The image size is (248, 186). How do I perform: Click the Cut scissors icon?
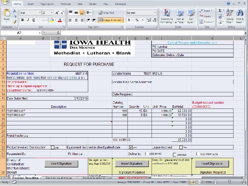pyautogui.click(x=14, y=11)
